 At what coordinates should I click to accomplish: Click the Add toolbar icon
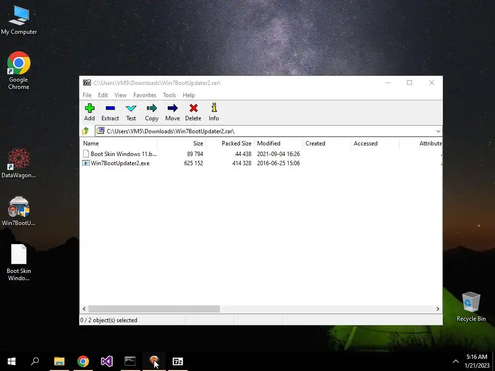(x=89, y=112)
